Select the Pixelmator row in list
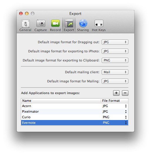This screenshot has width=151, height=155. [x=75, y=111]
